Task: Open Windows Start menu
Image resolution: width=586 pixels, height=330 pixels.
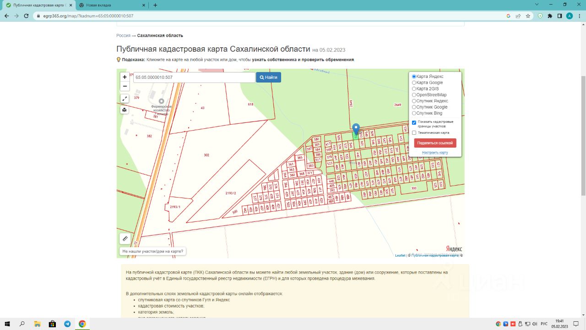Action: (x=7, y=324)
